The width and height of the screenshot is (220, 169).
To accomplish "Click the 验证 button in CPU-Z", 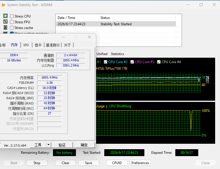I will click(x=62, y=145).
